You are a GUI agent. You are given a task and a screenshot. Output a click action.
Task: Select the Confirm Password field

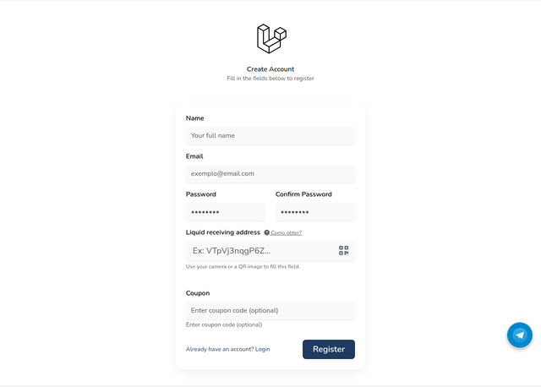315,212
